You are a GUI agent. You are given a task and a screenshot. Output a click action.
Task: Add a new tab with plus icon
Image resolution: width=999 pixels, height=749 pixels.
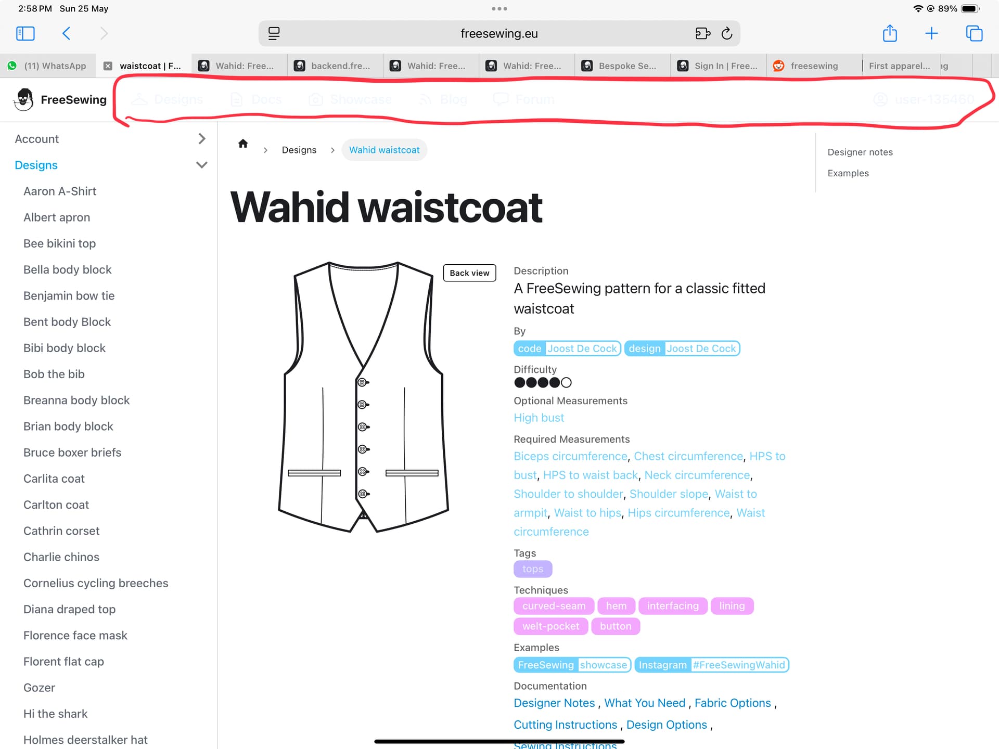click(x=931, y=34)
